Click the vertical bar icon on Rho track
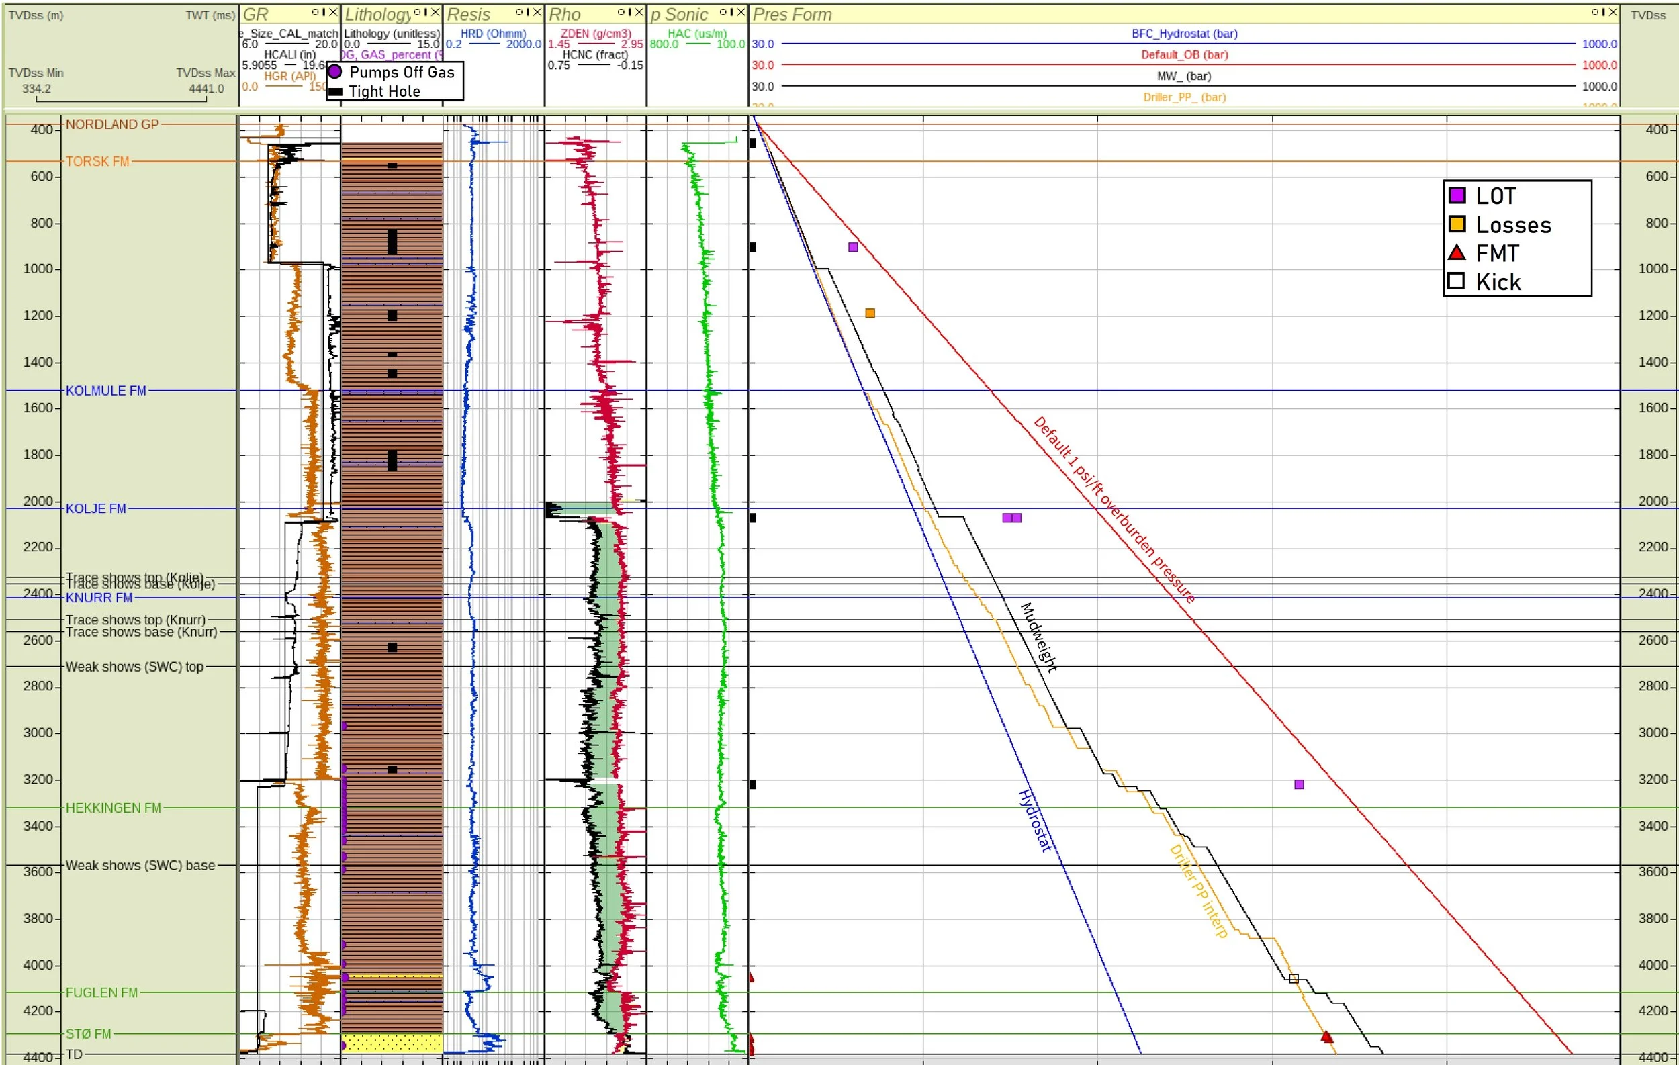Image resolution: width=1679 pixels, height=1065 pixels. [630, 13]
